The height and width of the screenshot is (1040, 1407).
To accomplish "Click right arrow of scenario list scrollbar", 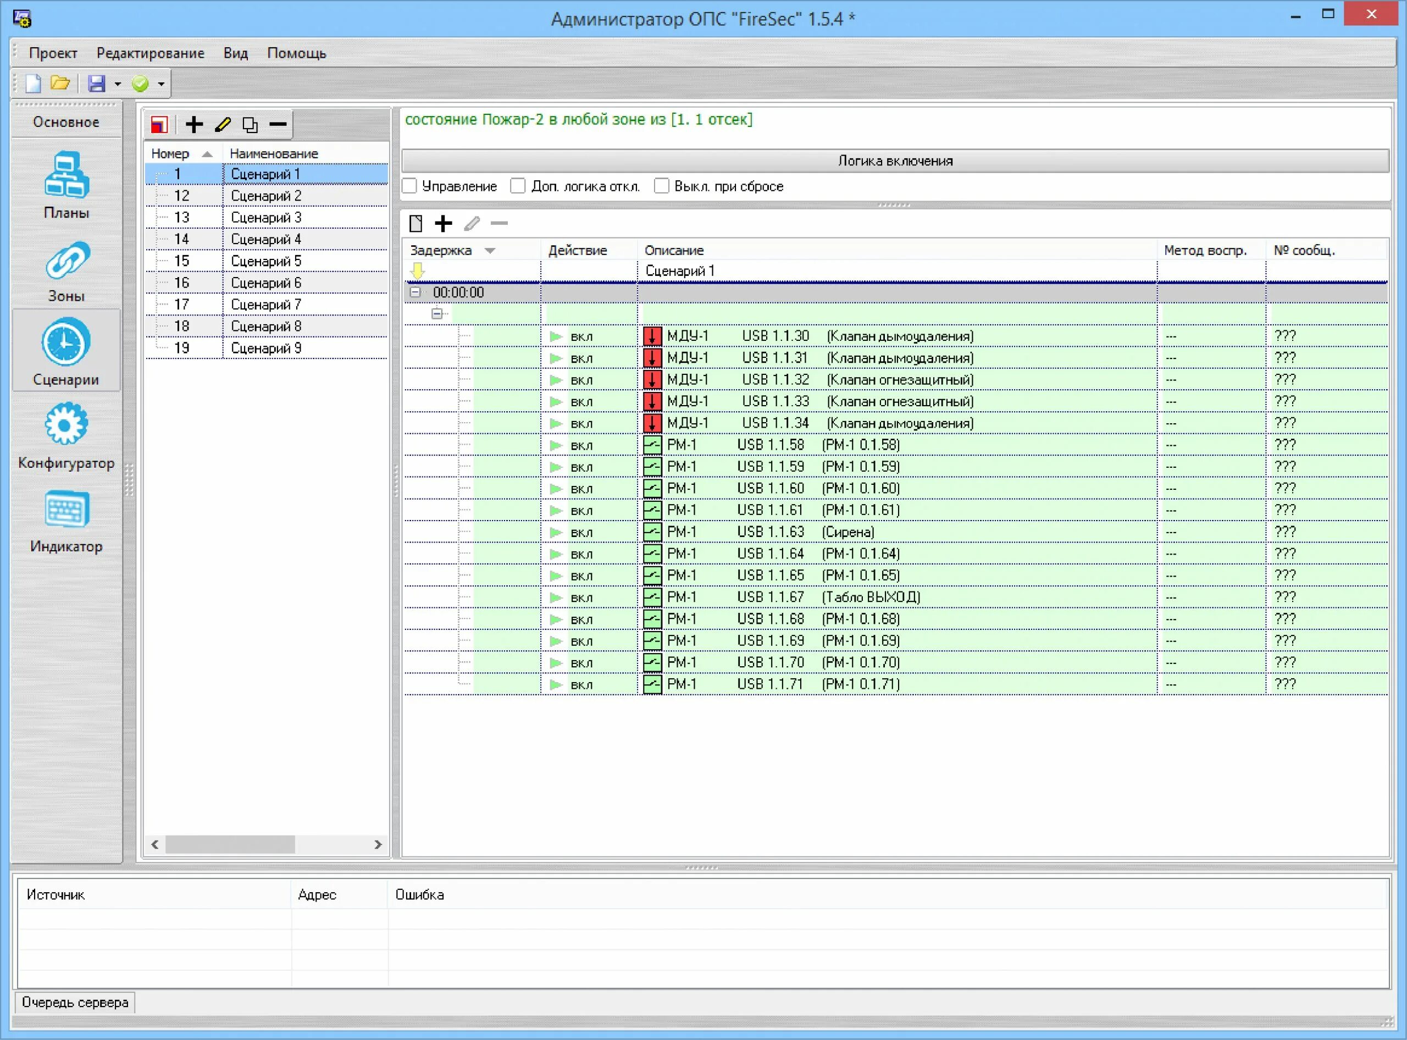I will [x=378, y=844].
